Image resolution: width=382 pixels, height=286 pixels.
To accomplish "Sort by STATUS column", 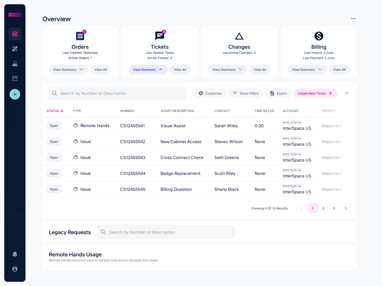I will pyautogui.click(x=55, y=111).
